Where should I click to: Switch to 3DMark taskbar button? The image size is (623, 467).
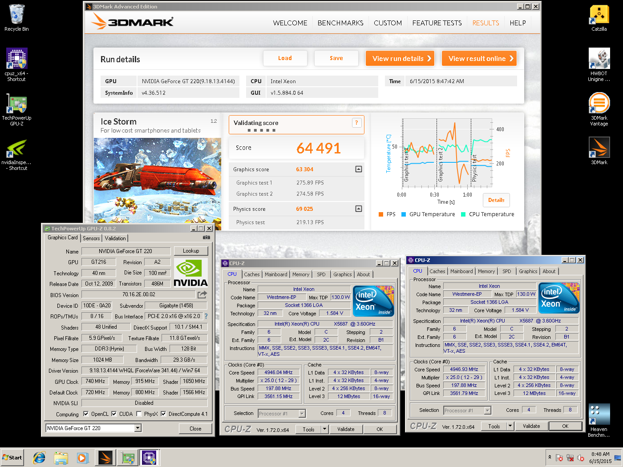105,458
